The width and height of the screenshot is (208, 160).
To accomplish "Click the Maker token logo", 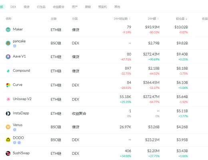I will click(8, 30).
